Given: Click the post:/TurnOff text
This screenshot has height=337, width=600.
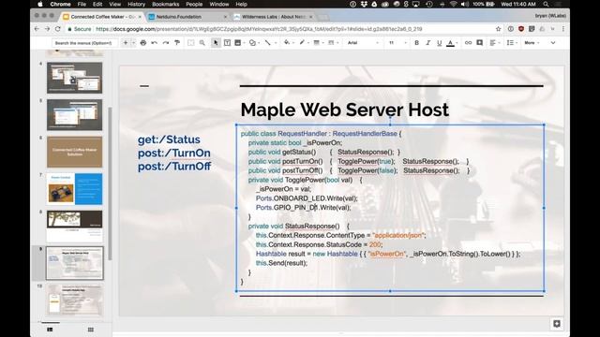Looking at the screenshot, I should (174, 167).
